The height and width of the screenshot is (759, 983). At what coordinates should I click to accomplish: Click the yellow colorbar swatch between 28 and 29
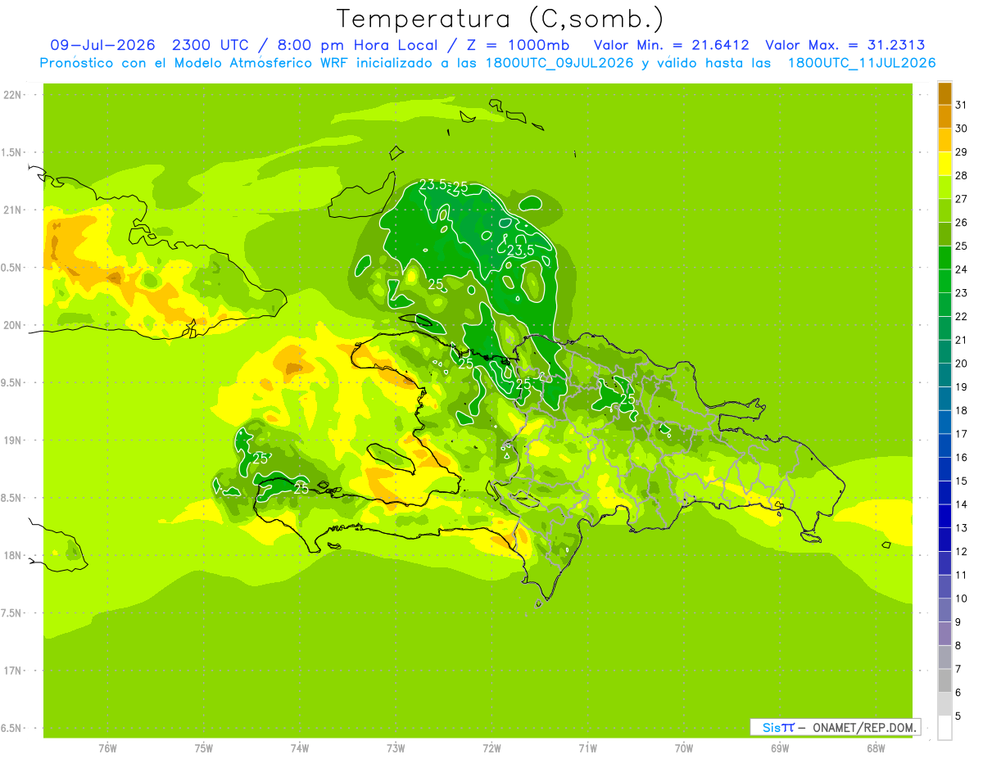point(944,164)
